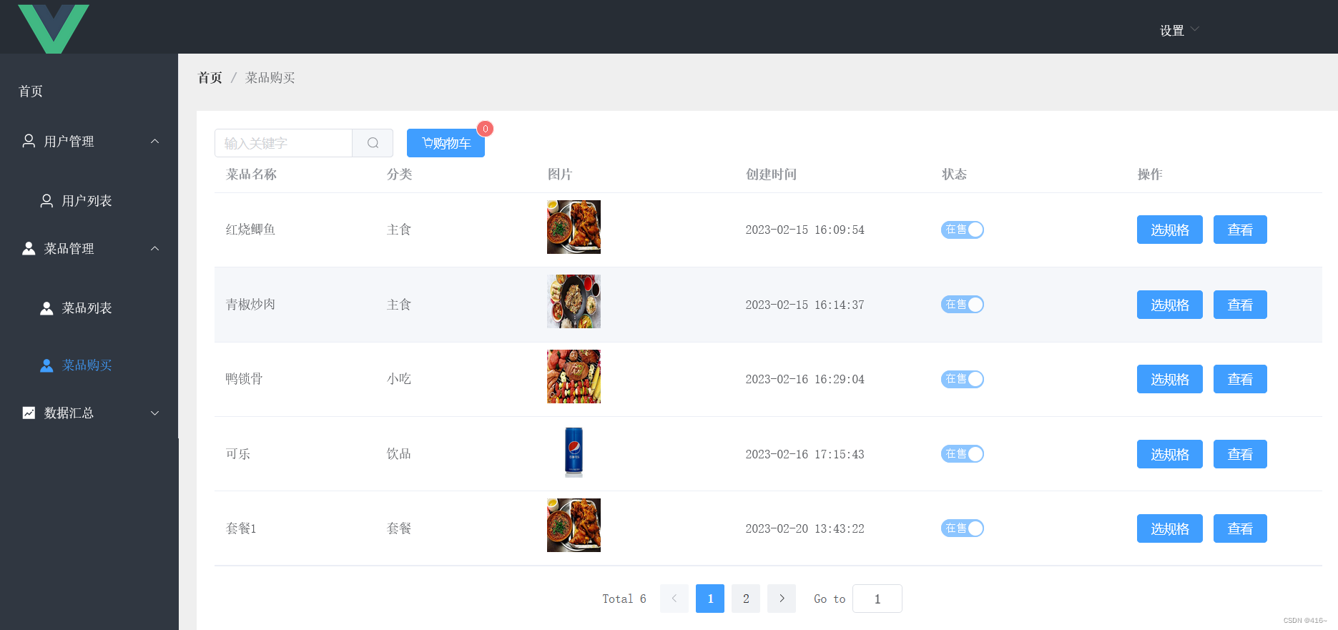
Task: Collapse the 菜品管理 menu chevron
Action: [x=154, y=248]
